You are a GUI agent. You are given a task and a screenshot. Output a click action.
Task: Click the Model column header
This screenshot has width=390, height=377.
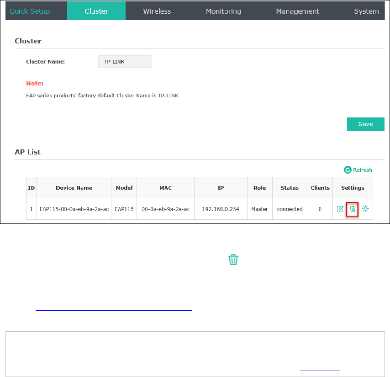124,188
